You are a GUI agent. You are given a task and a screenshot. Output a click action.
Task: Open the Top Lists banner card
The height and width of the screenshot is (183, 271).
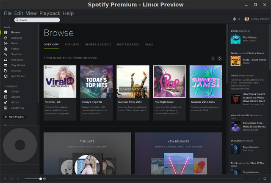click(87, 153)
